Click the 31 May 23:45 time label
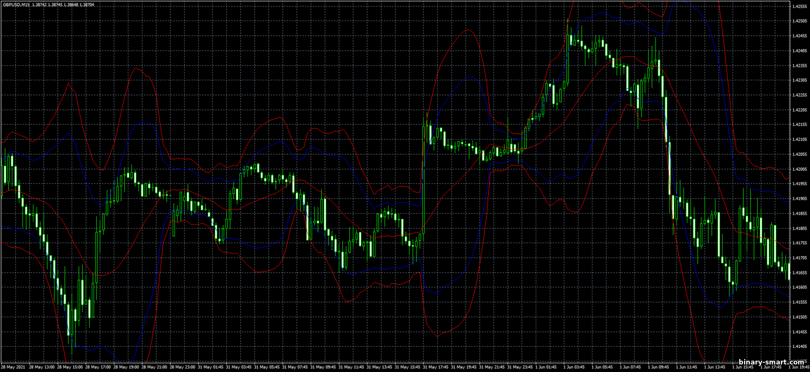Image resolution: width=810 pixels, height=372 pixels. point(519,367)
